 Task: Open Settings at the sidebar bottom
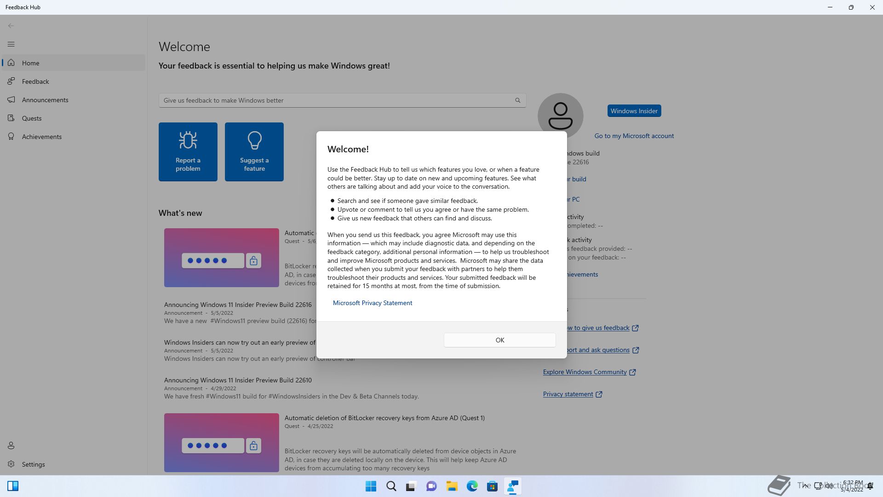74,464
